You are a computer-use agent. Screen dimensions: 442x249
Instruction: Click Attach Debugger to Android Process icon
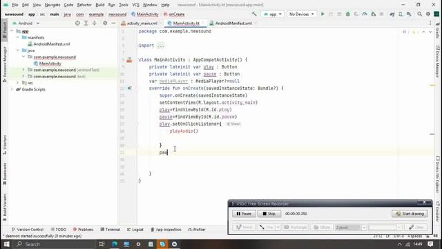pyautogui.click(x=373, y=14)
